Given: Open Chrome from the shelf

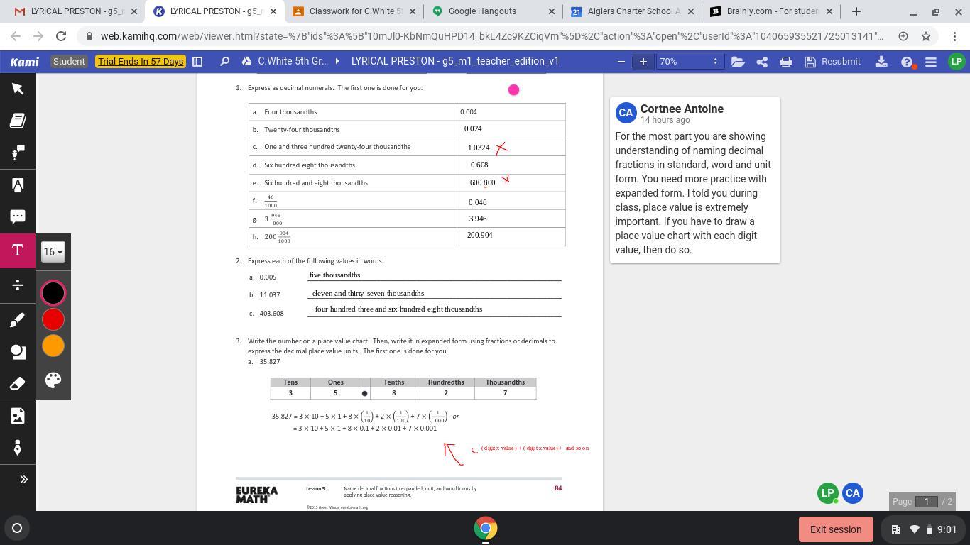Looking at the screenshot, I should (x=486, y=528).
